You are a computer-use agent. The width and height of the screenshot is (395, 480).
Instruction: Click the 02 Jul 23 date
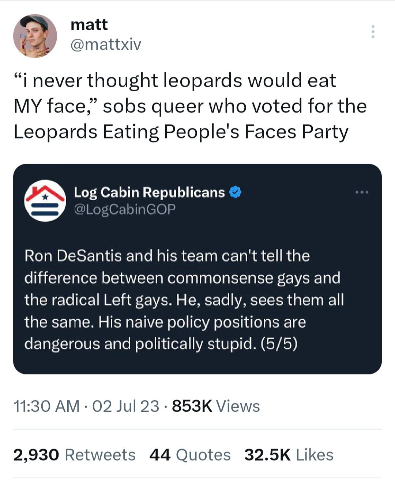(126, 406)
